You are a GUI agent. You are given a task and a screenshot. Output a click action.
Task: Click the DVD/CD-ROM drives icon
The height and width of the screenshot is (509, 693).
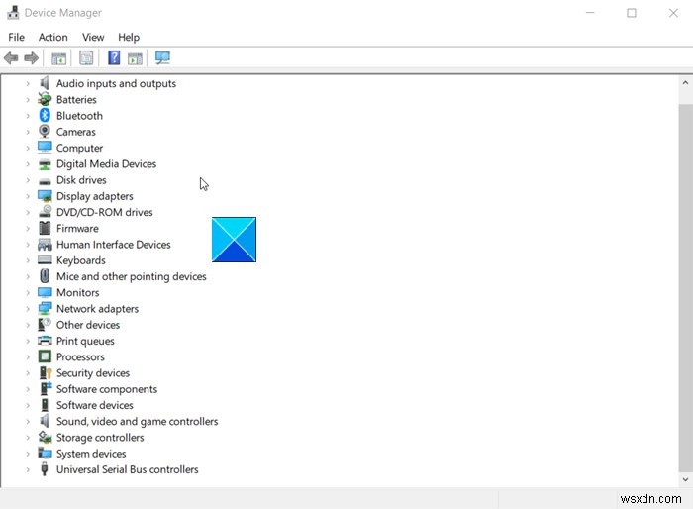click(45, 211)
